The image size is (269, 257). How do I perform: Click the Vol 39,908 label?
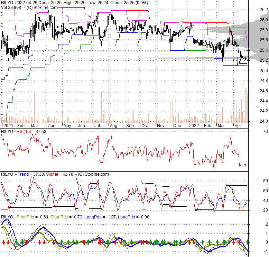pyautogui.click(x=11, y=8)
